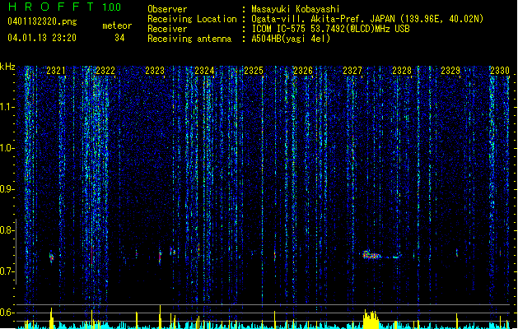
Task: Click the Receiver label
Action: click(167, 29)
